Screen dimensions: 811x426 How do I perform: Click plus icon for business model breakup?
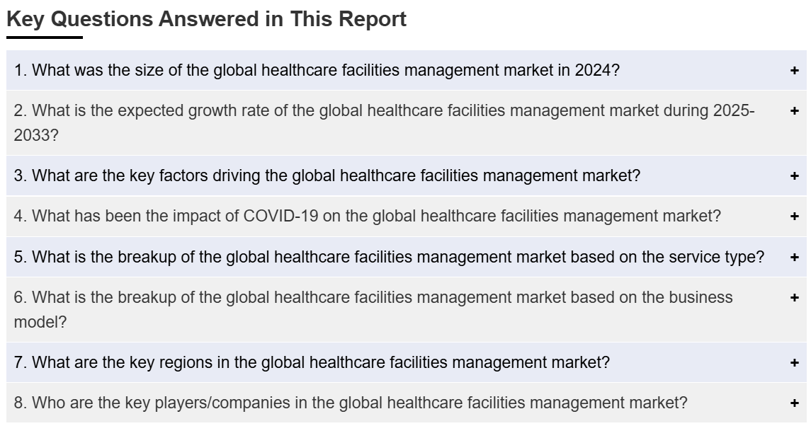click(x=794, y=297)
